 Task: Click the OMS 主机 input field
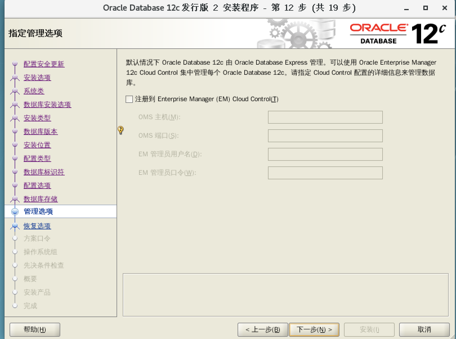pyautogui.click(x=325, y=117)
